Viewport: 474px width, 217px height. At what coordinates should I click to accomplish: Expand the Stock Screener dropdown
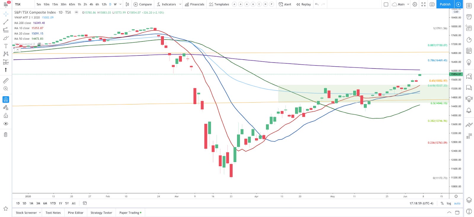pos(40,213)
